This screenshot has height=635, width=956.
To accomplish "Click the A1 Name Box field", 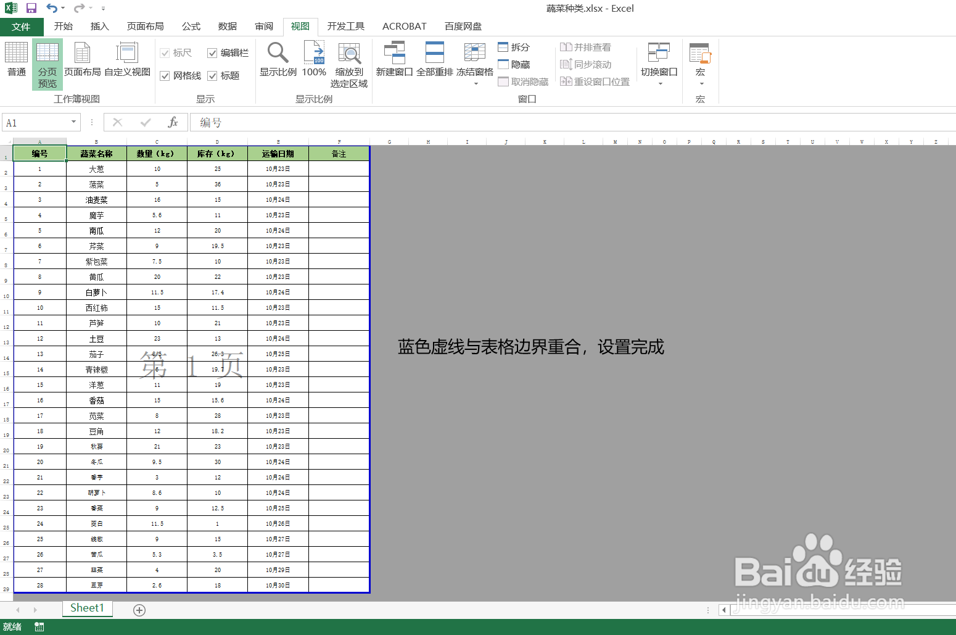I will pyautogui.click(x=36, y=122).
